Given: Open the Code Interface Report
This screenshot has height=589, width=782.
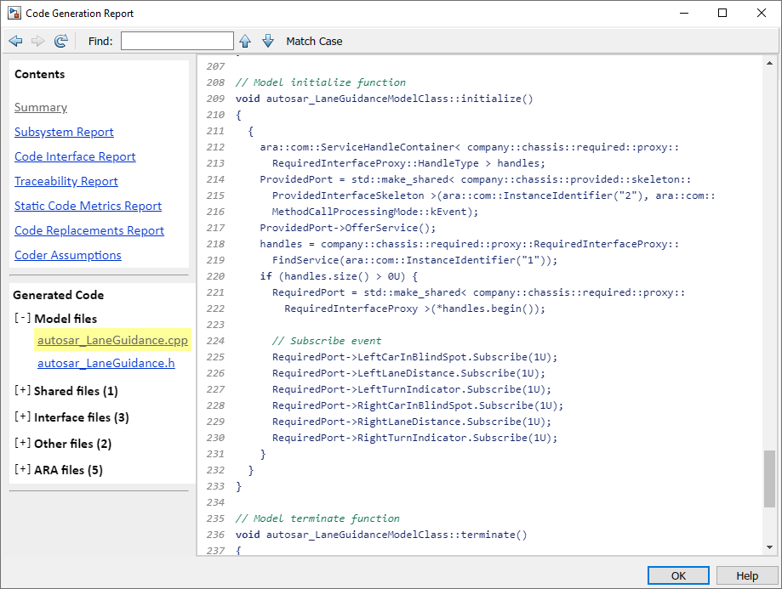Looking at the screenshot, I should (x=75, y=156).
